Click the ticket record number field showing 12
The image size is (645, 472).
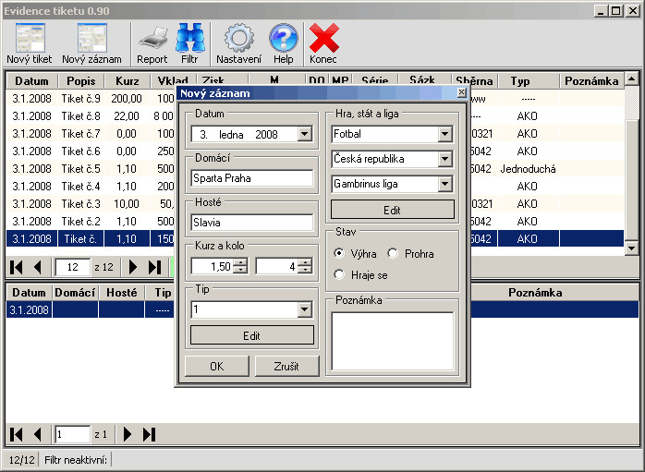[x=73, y=267]
